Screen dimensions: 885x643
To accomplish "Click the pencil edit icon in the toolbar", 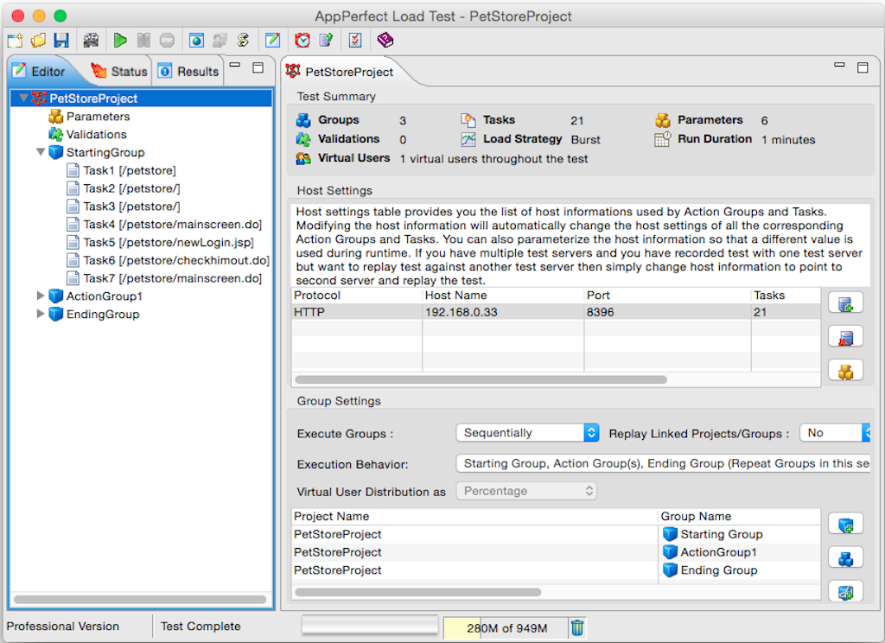I will tap(272, 40).
